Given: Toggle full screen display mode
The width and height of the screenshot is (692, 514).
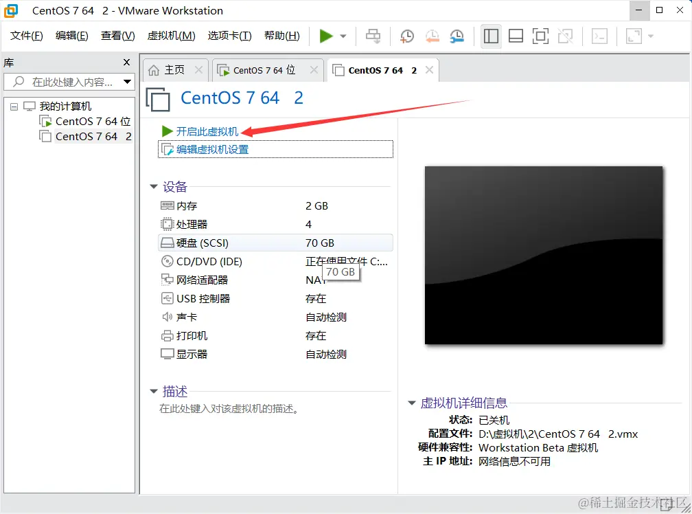Looking at the screenshot, I should 540,36.
